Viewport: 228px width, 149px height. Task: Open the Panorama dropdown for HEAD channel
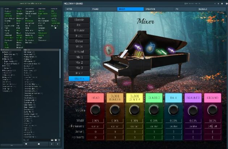96,127
